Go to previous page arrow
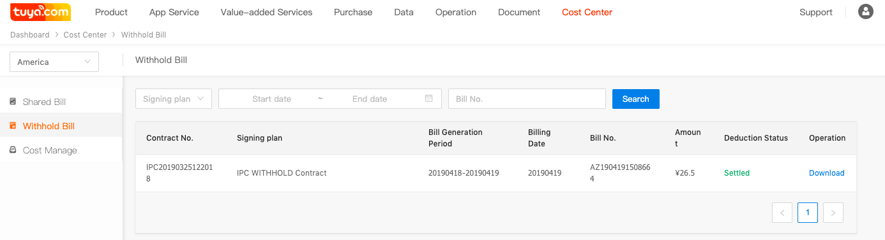This screenshot has height=240, width=885. click(x=782, y=213)
